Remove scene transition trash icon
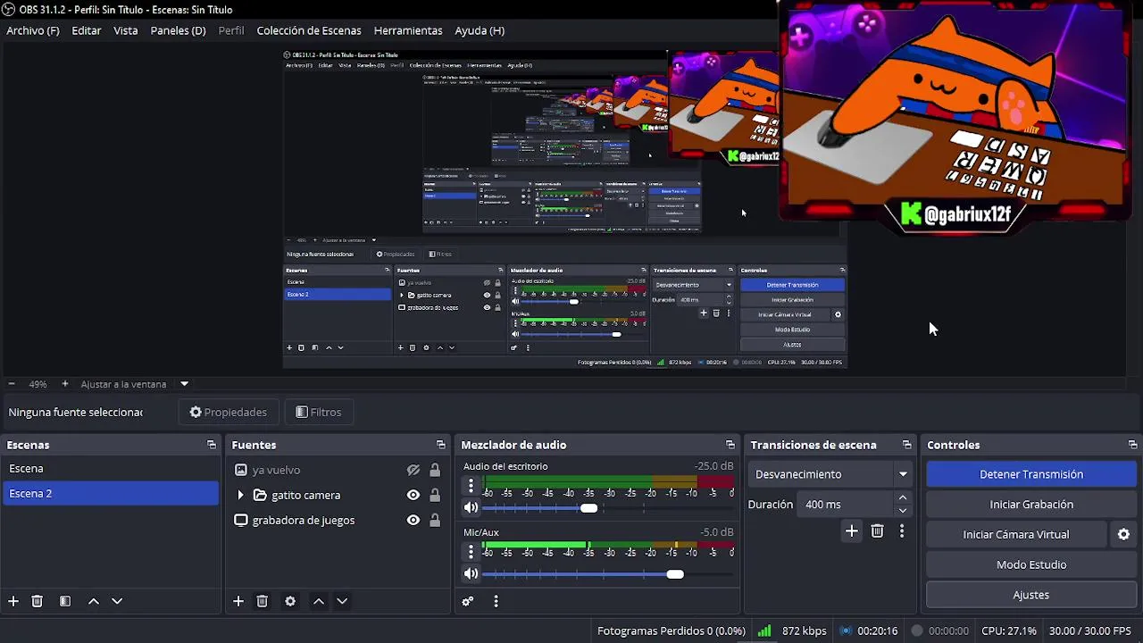Image resolution: width=1143 pixels, height=643 pixels. click(877, 531)
